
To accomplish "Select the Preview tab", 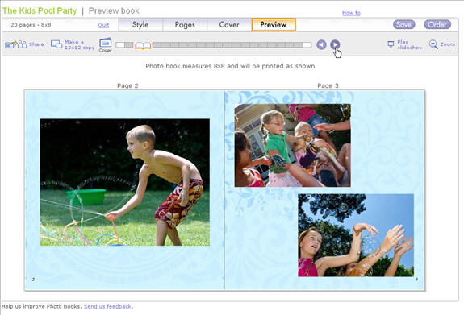I will pyautogui.click(x=274, y=24).
